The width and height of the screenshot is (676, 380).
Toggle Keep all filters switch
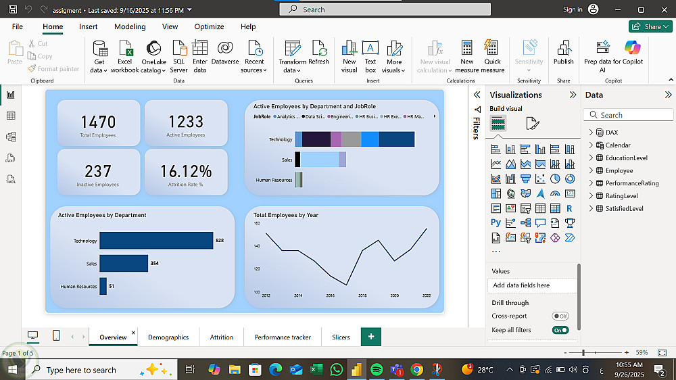[560, 331]
